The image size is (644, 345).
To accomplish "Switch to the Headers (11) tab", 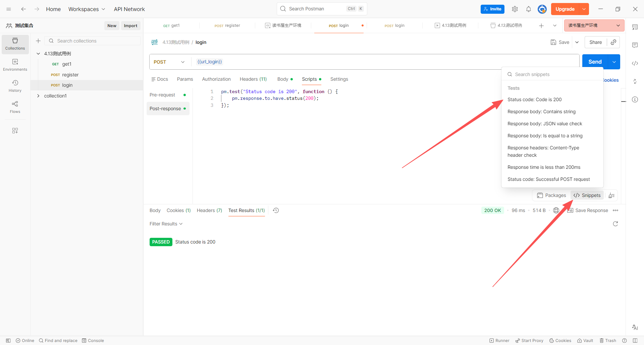I will (253, 79).
